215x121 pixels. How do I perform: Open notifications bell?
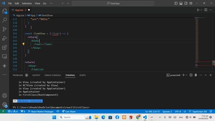[x=211, y=111]
